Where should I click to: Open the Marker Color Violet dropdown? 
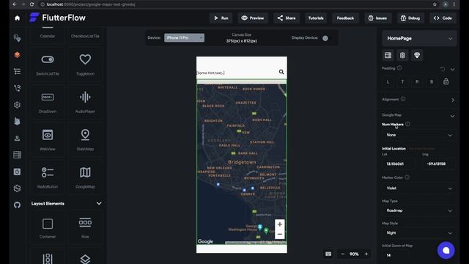(x=419, y=188)
